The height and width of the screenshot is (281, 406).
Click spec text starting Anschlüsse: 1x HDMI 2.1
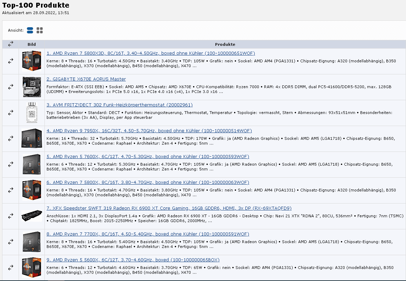click(225, 218)
